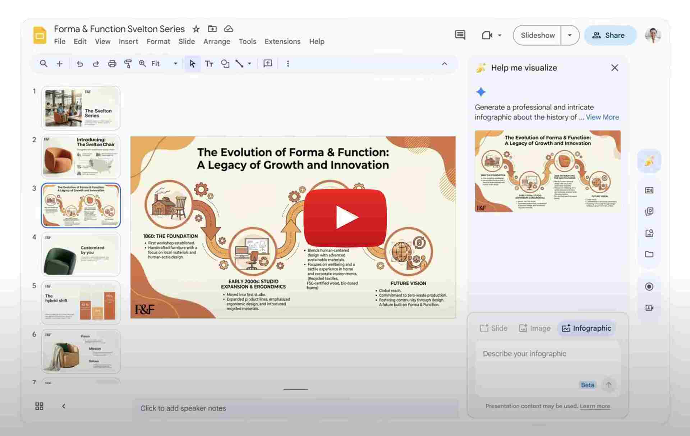Click the Describe your infographic field
The image size is (690, 436).
pyautogui.click(x=525, y=354)
